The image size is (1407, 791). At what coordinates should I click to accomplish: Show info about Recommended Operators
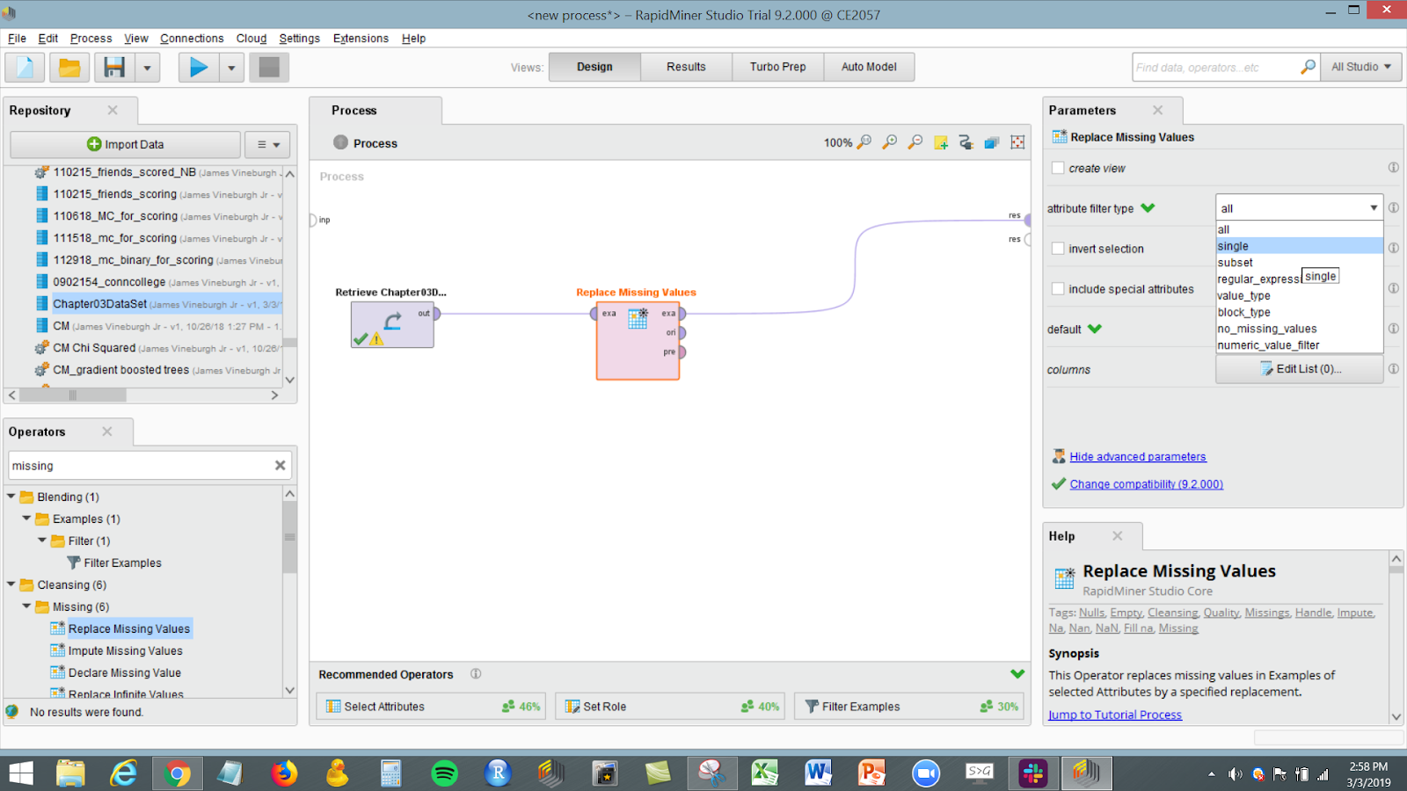pyautogui.click(x=476, y=674)
